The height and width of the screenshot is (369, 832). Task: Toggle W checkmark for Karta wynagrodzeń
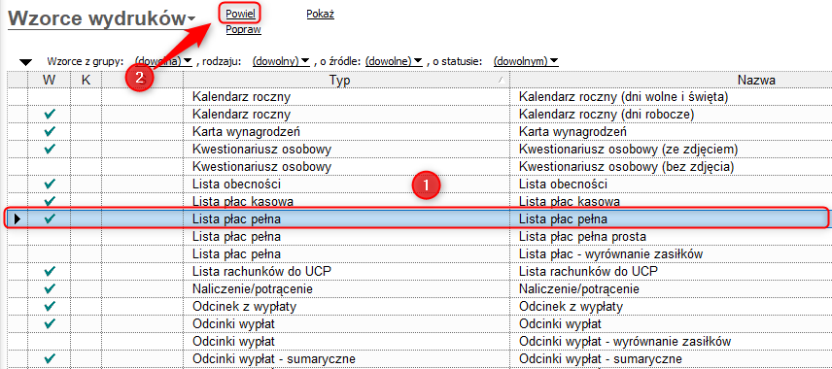50,131
